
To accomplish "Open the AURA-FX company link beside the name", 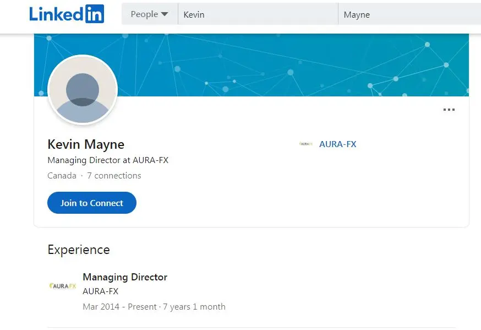I will pyautogui.click(x=337, y=144).
